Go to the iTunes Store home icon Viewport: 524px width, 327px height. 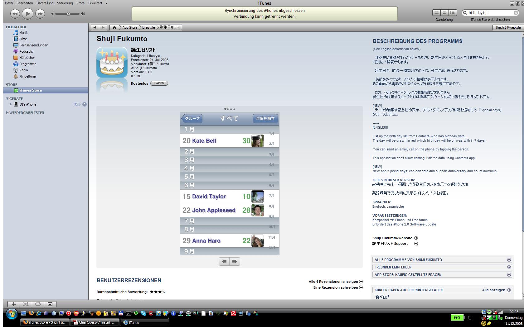(x=114, y=27)
